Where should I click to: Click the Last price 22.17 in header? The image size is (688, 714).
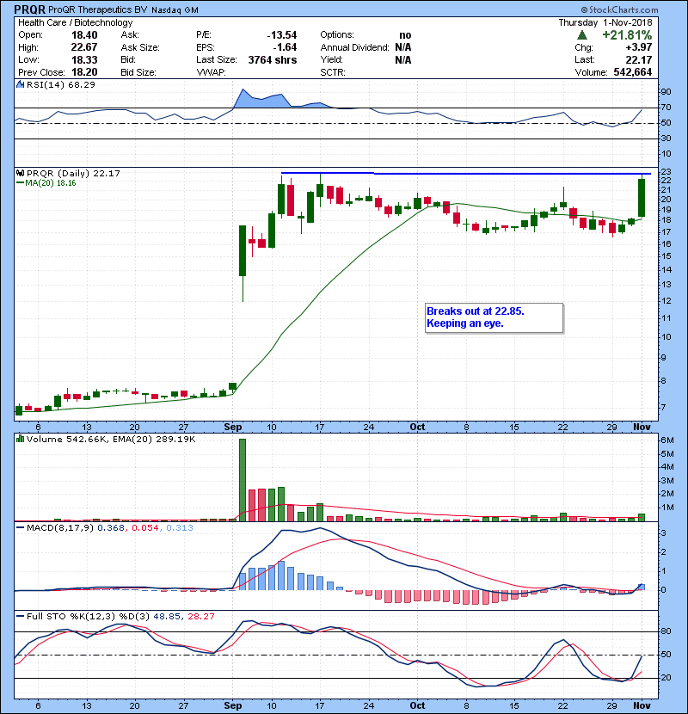pyautogui.click(x=639, y=59)
